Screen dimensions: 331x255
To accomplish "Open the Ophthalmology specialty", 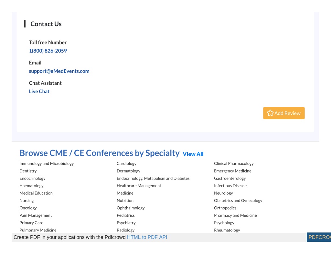I will [x=131, y=208].
